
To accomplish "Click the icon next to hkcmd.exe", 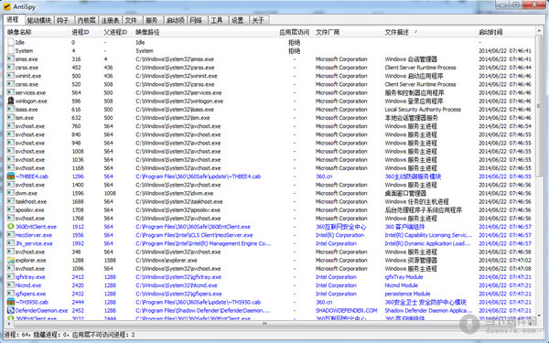I will point(11,285).
